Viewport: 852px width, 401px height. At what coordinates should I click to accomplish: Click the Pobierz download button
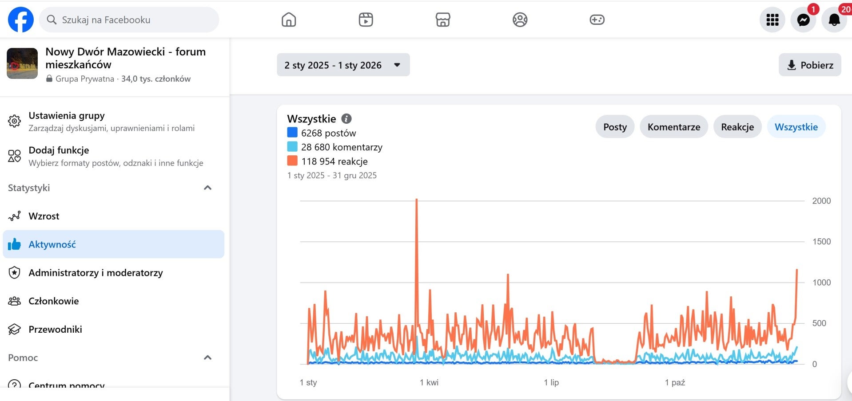(x=809, y=65)
